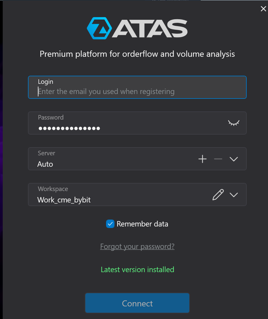Edit workspace with the pencil icon

tap(218, 195)
